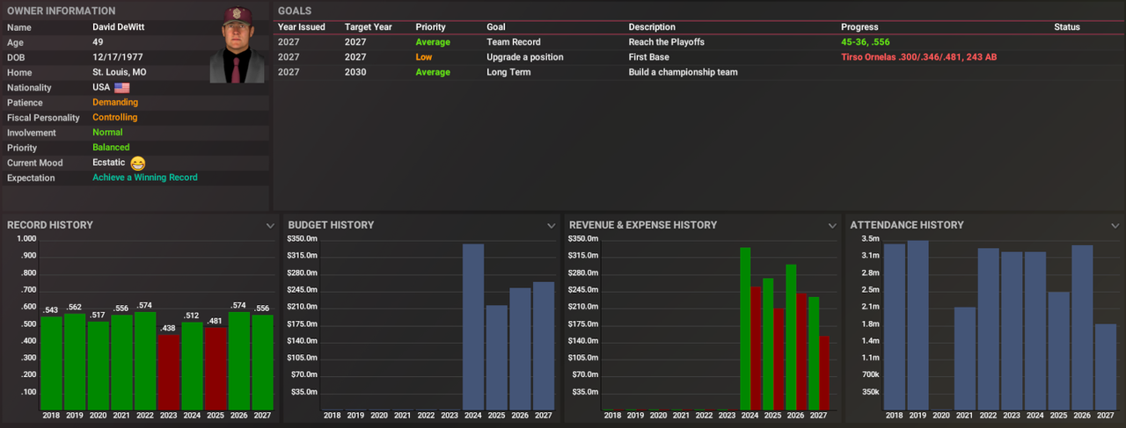Select the 'Build a championship team' description
This screenshot has width=1126, height=428.
coord(683,72)
